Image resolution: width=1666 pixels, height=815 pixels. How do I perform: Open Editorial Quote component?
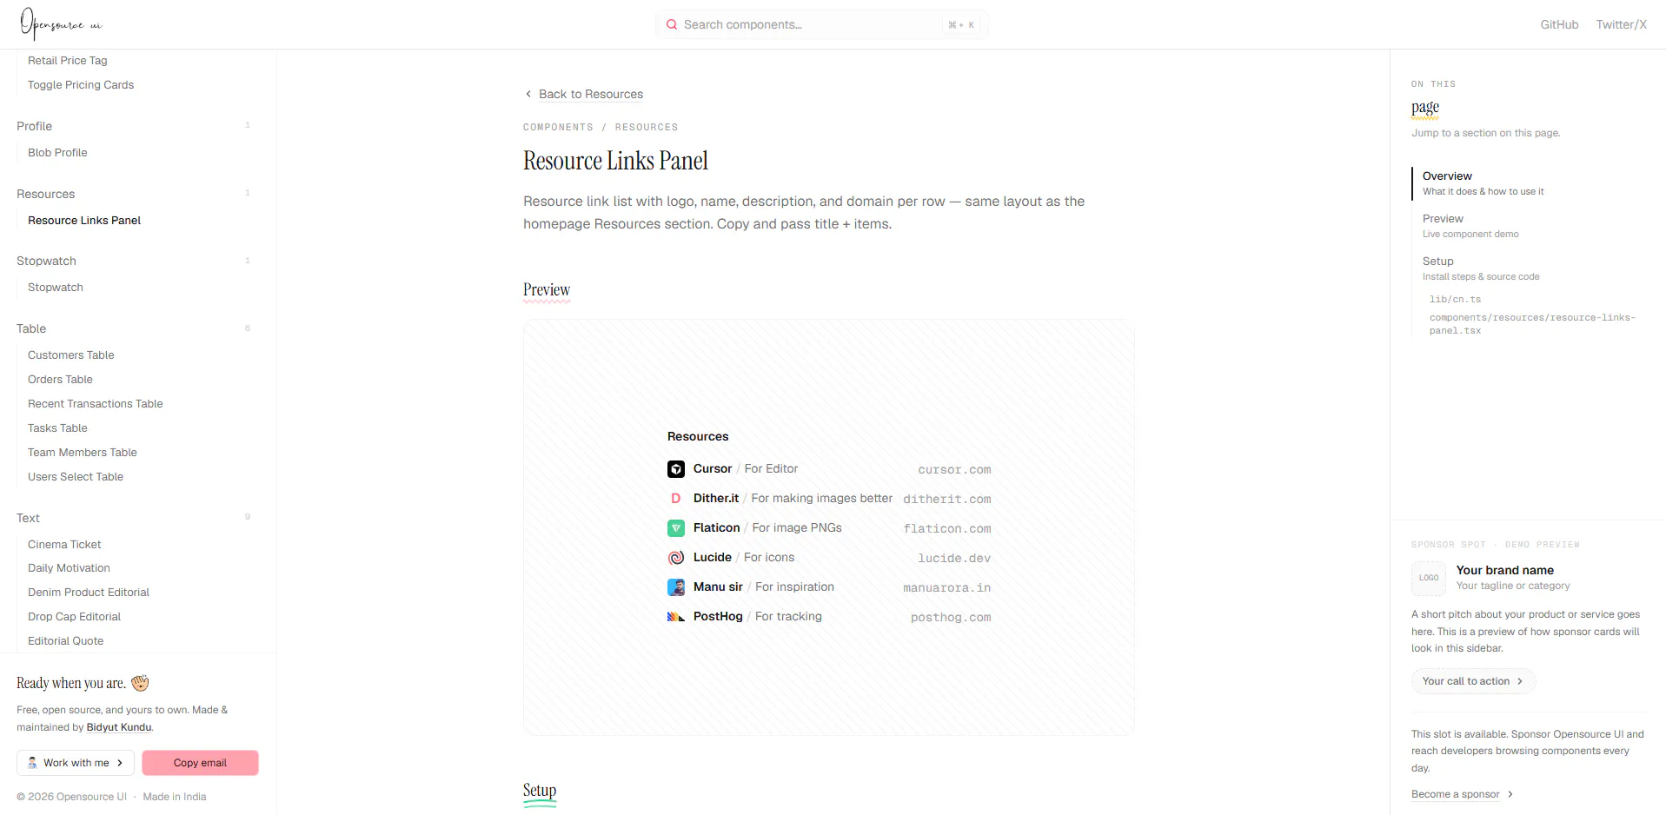pyautogui.click(x=65, y=640)
